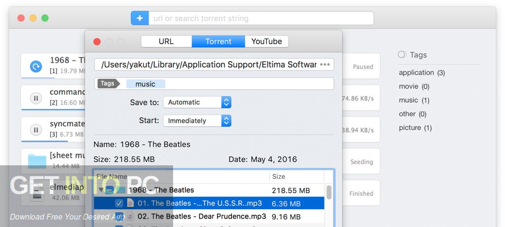Viewport: 505px width, 227px height.
Task: Click the Seeding status text
Action: click(361, 162)
